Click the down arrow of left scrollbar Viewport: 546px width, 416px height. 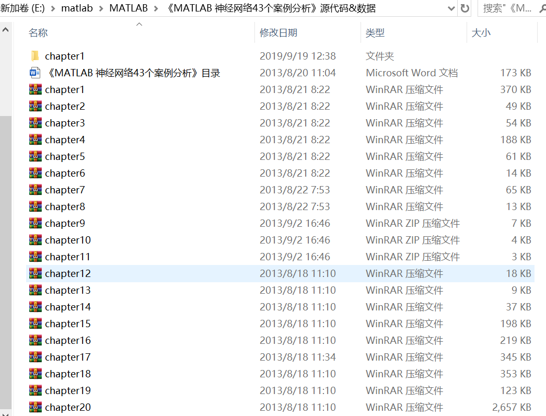tap(6, 413)
